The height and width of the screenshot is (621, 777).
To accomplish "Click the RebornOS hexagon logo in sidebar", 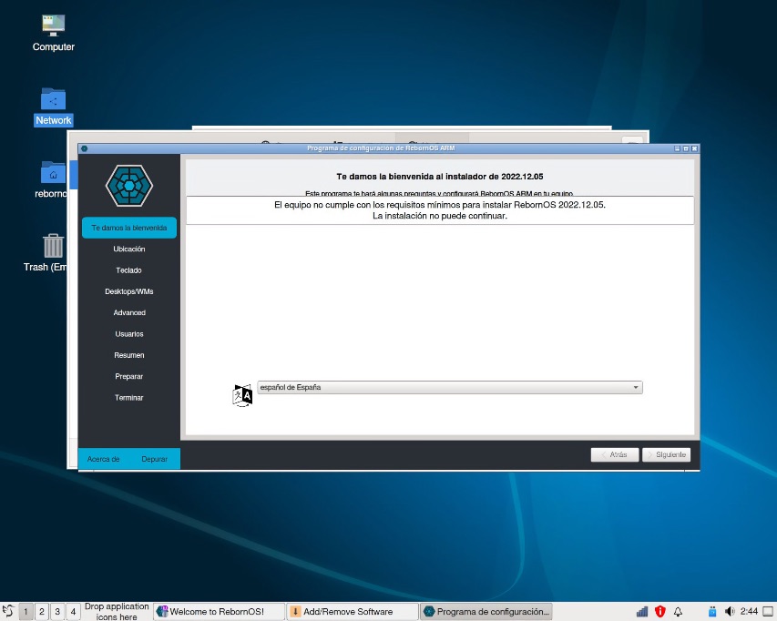I will [128, 186].
